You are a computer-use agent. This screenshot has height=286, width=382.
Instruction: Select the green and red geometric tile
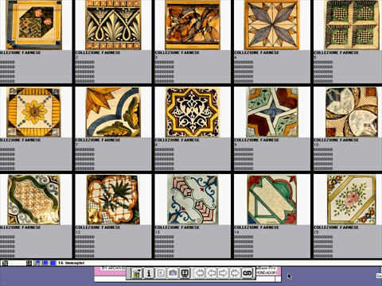(x=272, y=199)
